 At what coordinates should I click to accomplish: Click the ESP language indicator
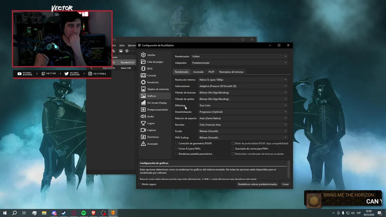coord(359,213)
